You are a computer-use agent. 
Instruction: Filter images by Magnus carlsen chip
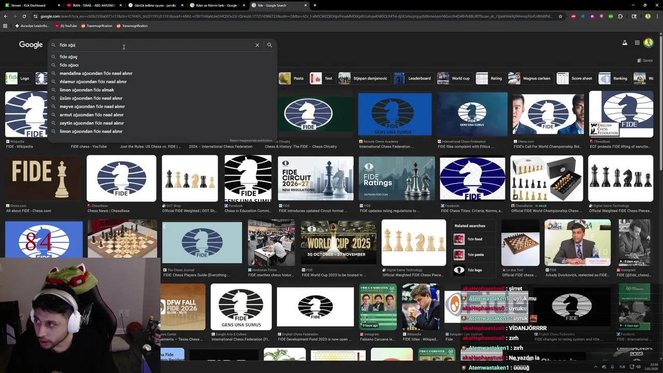[x=530, y=78]
